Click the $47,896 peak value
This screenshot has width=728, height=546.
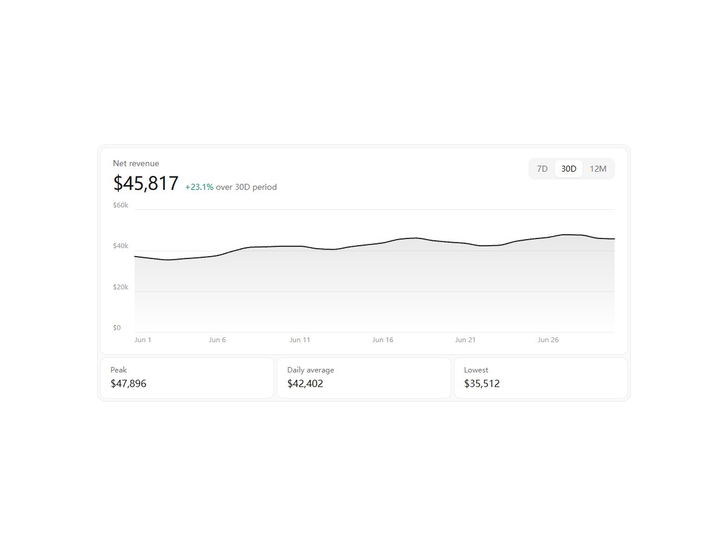tap(129, 383)
